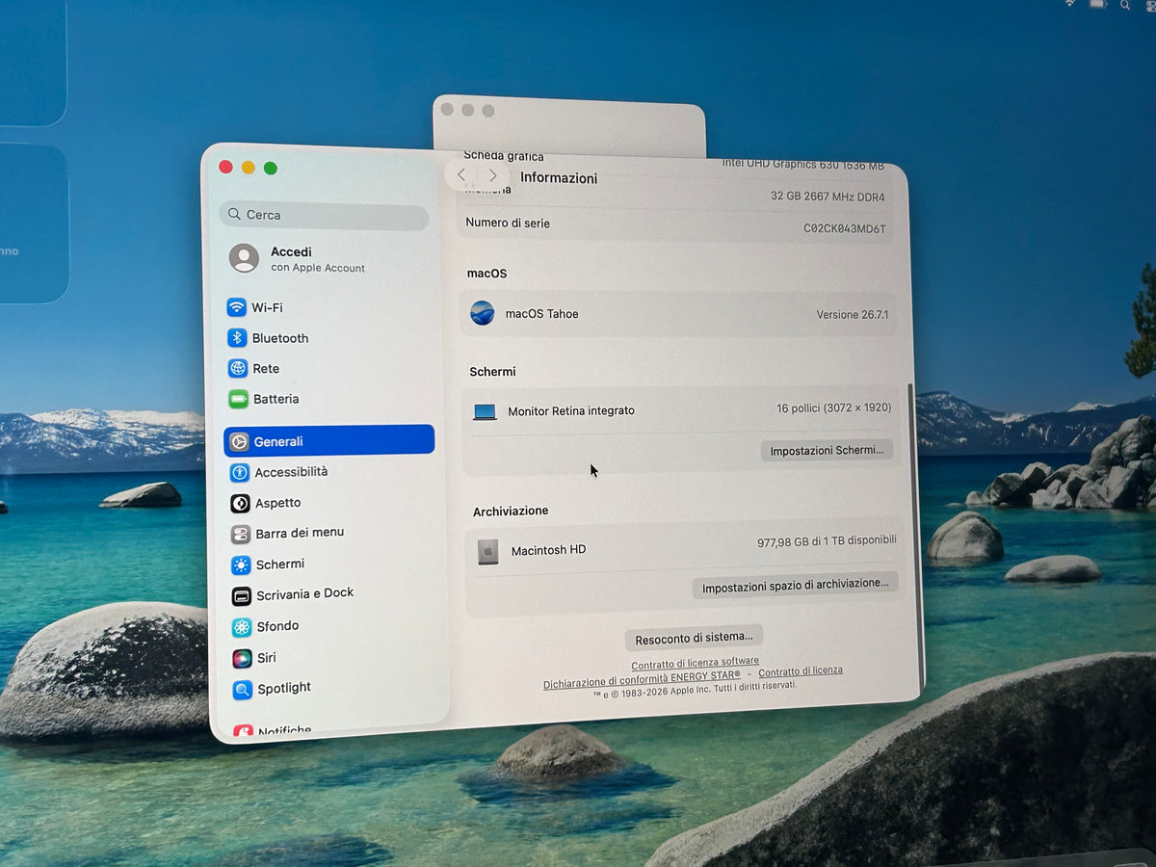Click the Accedi account avatar
Image resolution: width=1156 pixels, height=867 pixels.
coord(244,258)
